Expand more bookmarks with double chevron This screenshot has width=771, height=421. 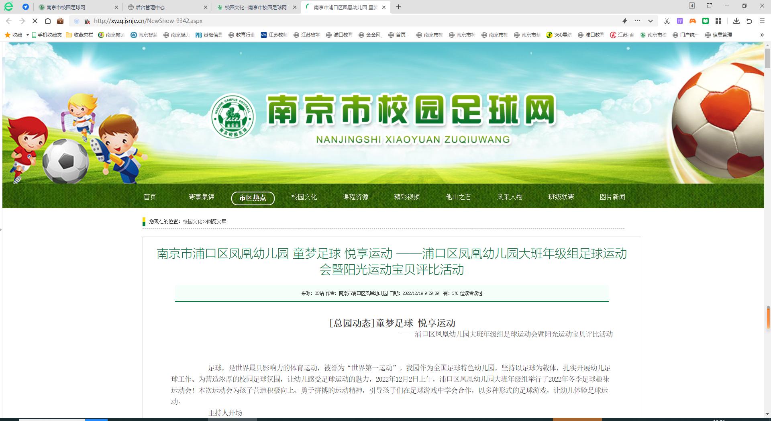pyautogui.click(x=762, y=35)
